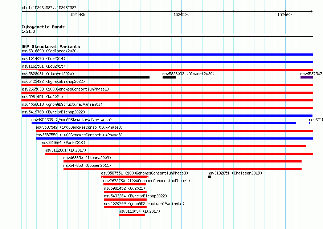This screenshot has height=229, width=323.
Task: Click the purple bar under nsv6537547
Action: [307, 77]
